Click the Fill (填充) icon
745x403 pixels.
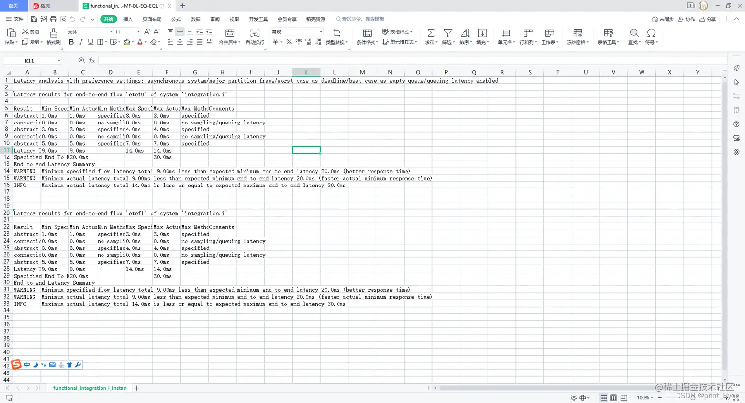[x=482, y=33]
